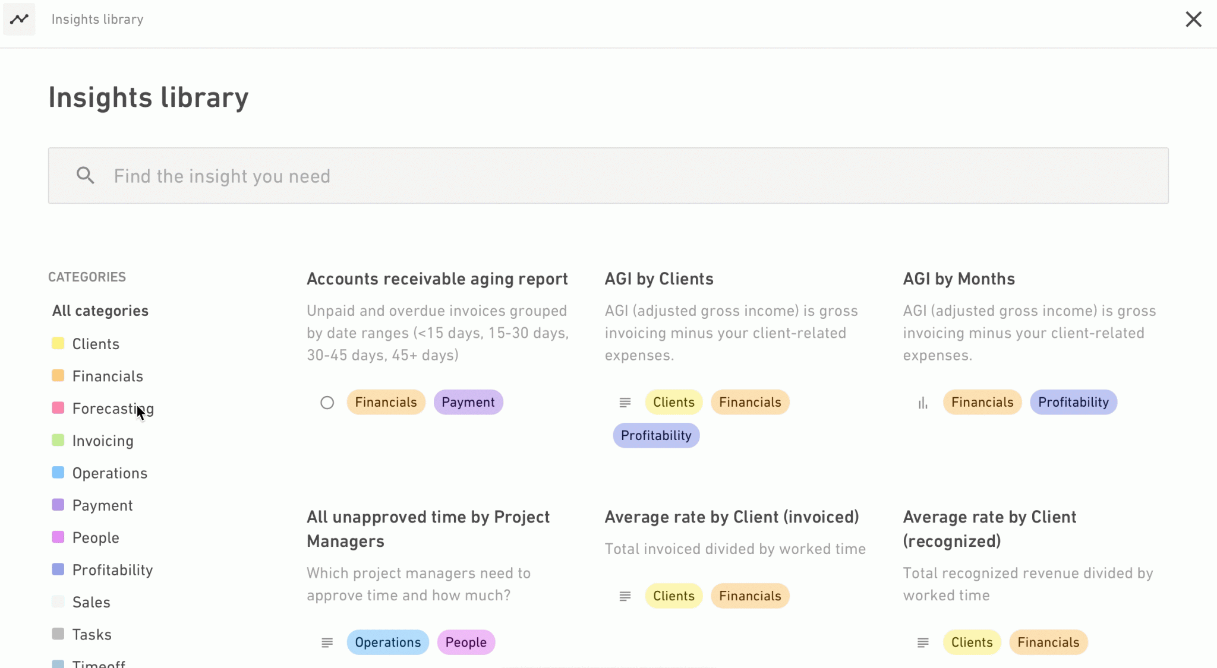Open Average rate by Client (recognized)
The height and width of the screenshot is (668, 1217).
tap(989, 529)
